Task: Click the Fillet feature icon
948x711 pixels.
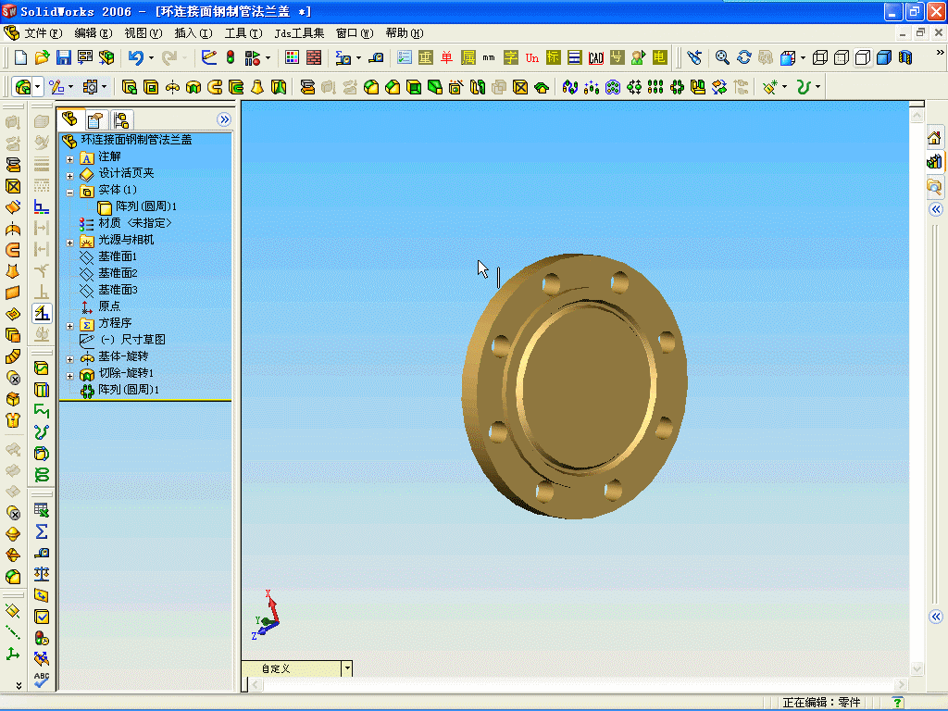Action: pyautogui.click(x=371, y=88)
